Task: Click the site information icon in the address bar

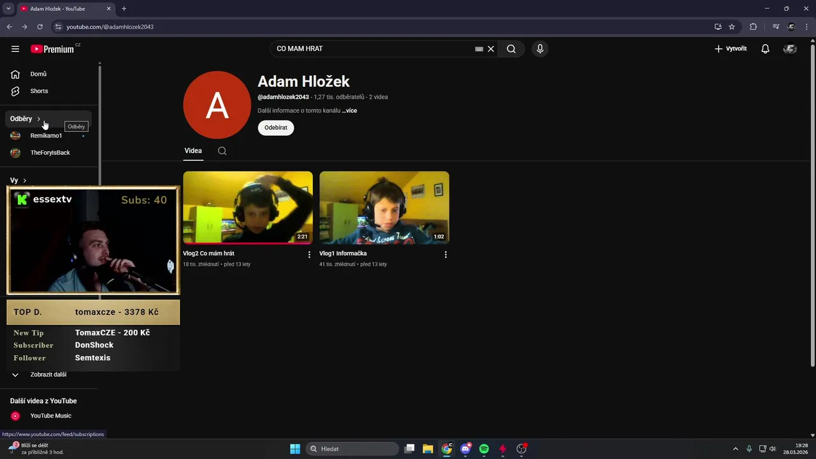Action: click(x=57, y=27)
